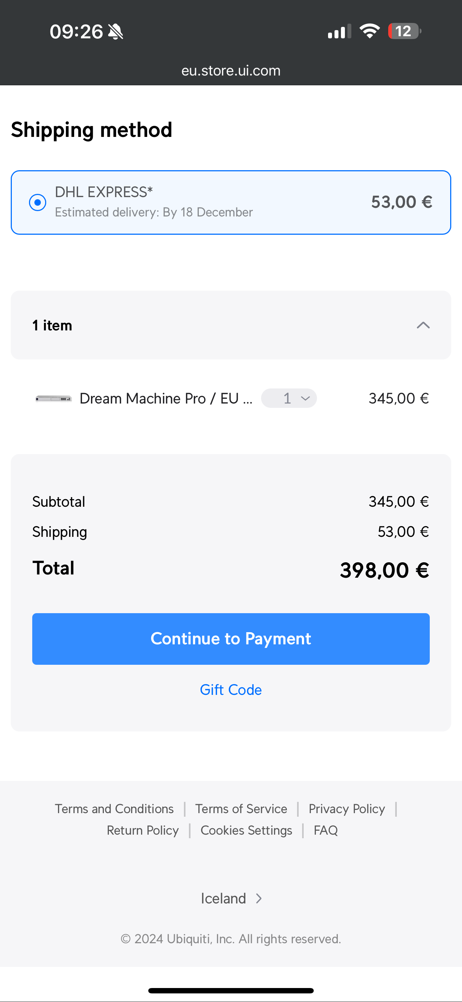Open the Return Policy link

pos(143,830)
